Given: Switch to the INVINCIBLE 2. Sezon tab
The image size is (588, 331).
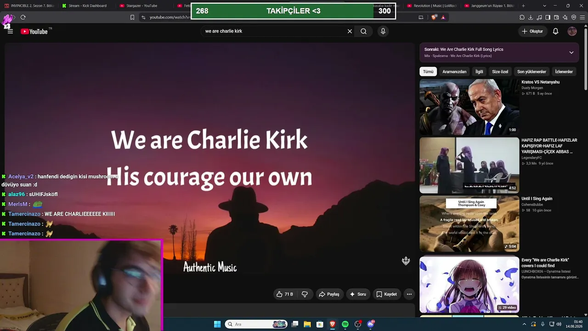Looking at the screenshot, I should (x=29, y=6).
